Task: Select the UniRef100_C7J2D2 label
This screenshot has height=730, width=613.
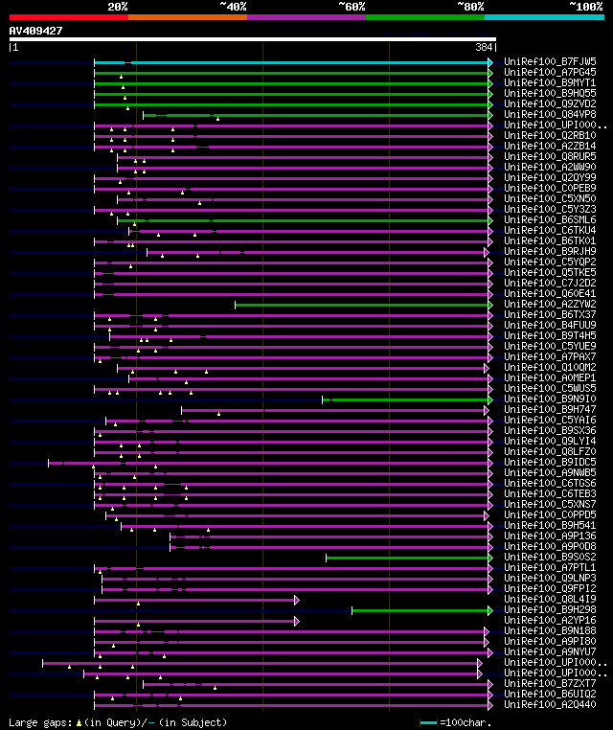Action: tap(550, 283)
